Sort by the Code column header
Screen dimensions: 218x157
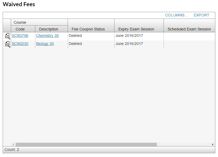pos(20,29)
